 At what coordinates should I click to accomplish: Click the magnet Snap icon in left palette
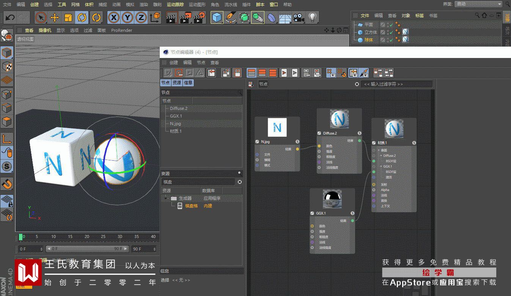[7, 184]
